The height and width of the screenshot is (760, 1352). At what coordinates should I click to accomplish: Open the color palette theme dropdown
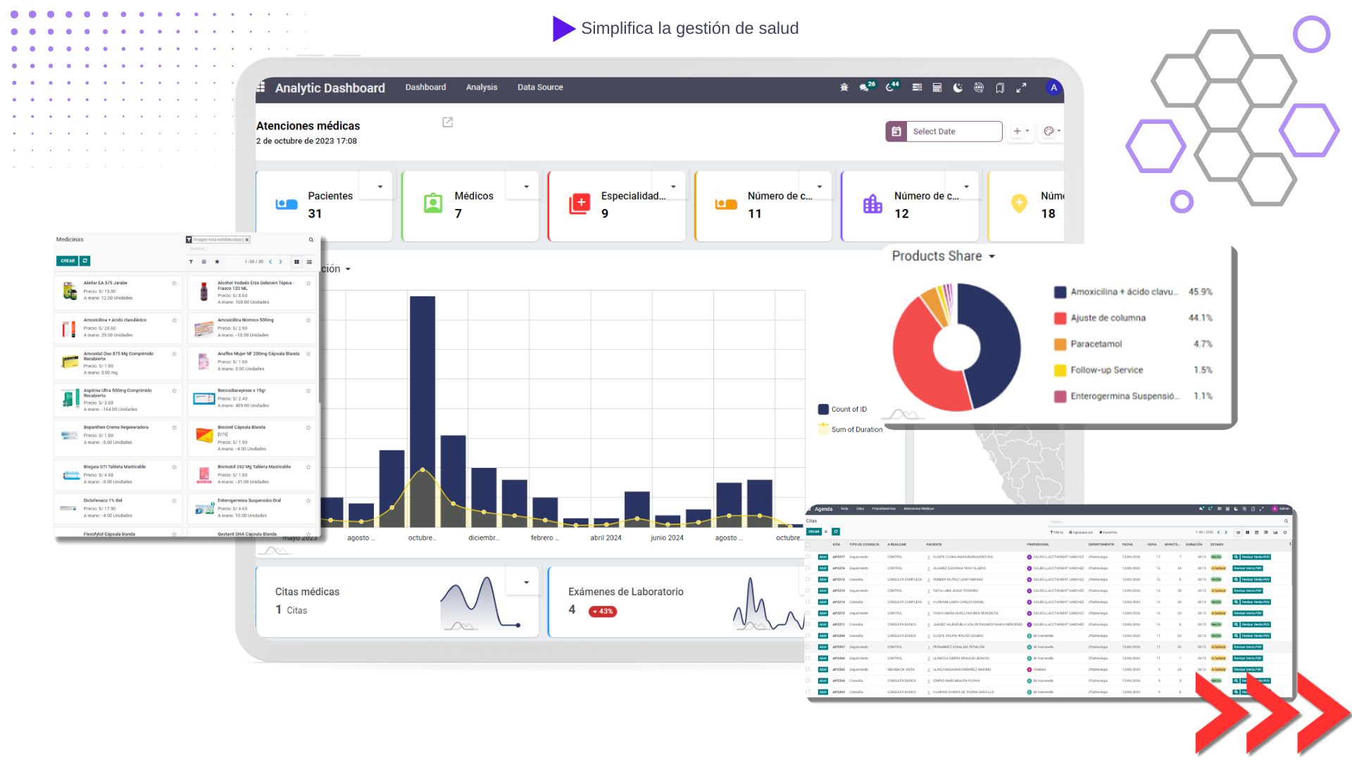click(x=1051, y=131)
